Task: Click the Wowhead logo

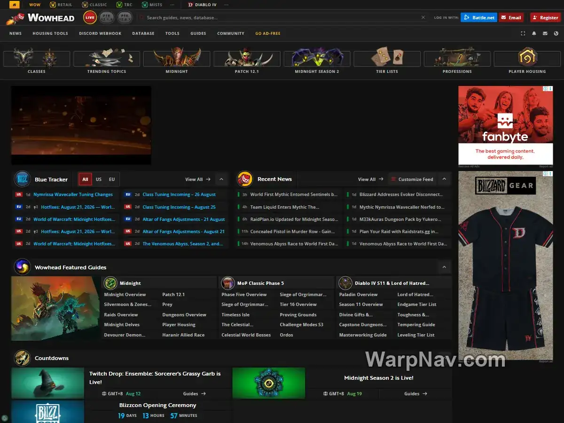Action: (x=41, y=18)
